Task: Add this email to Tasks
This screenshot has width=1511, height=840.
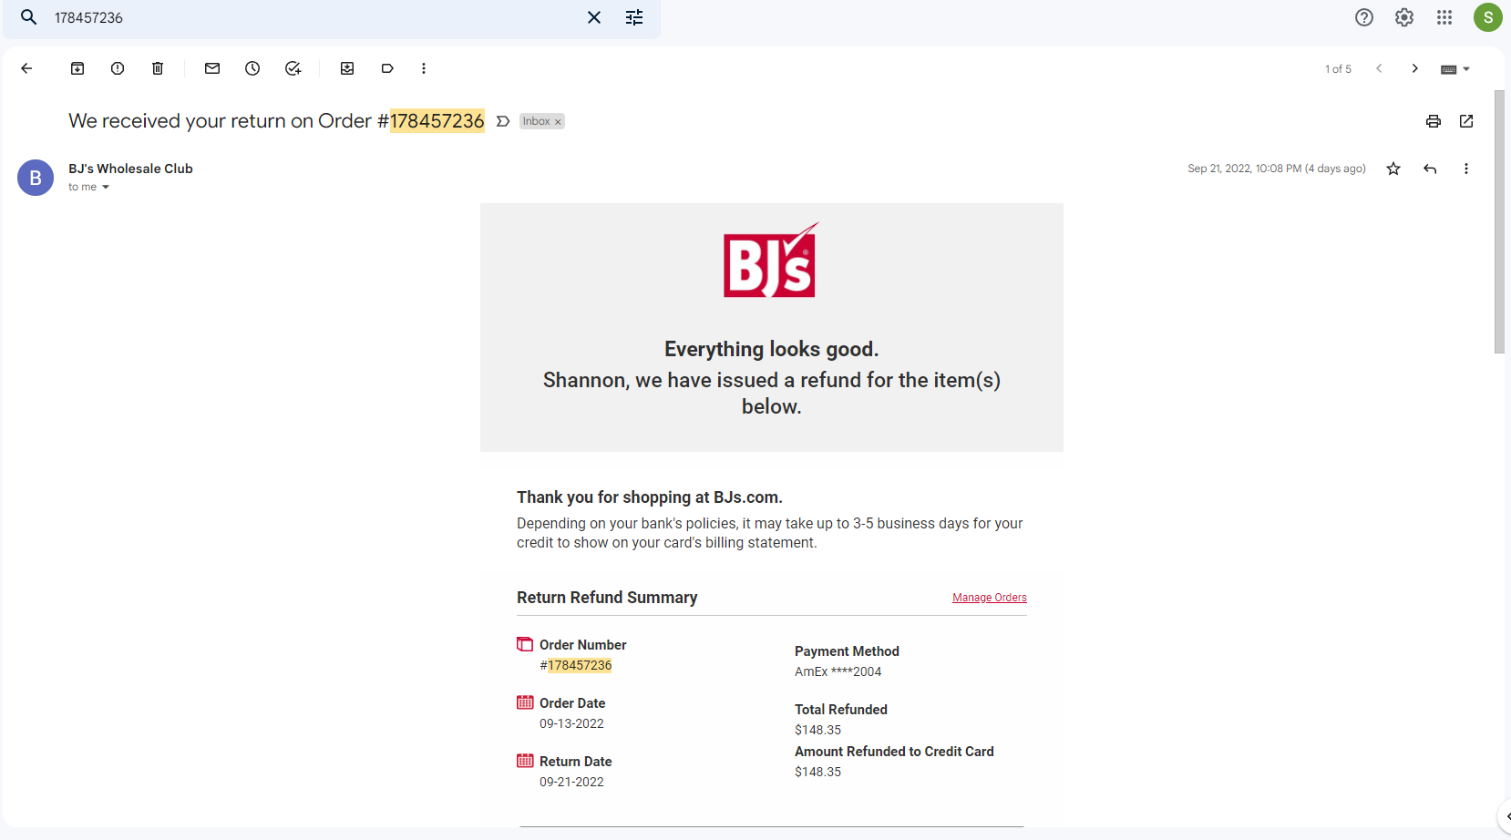Action: [x=293, y=68]
